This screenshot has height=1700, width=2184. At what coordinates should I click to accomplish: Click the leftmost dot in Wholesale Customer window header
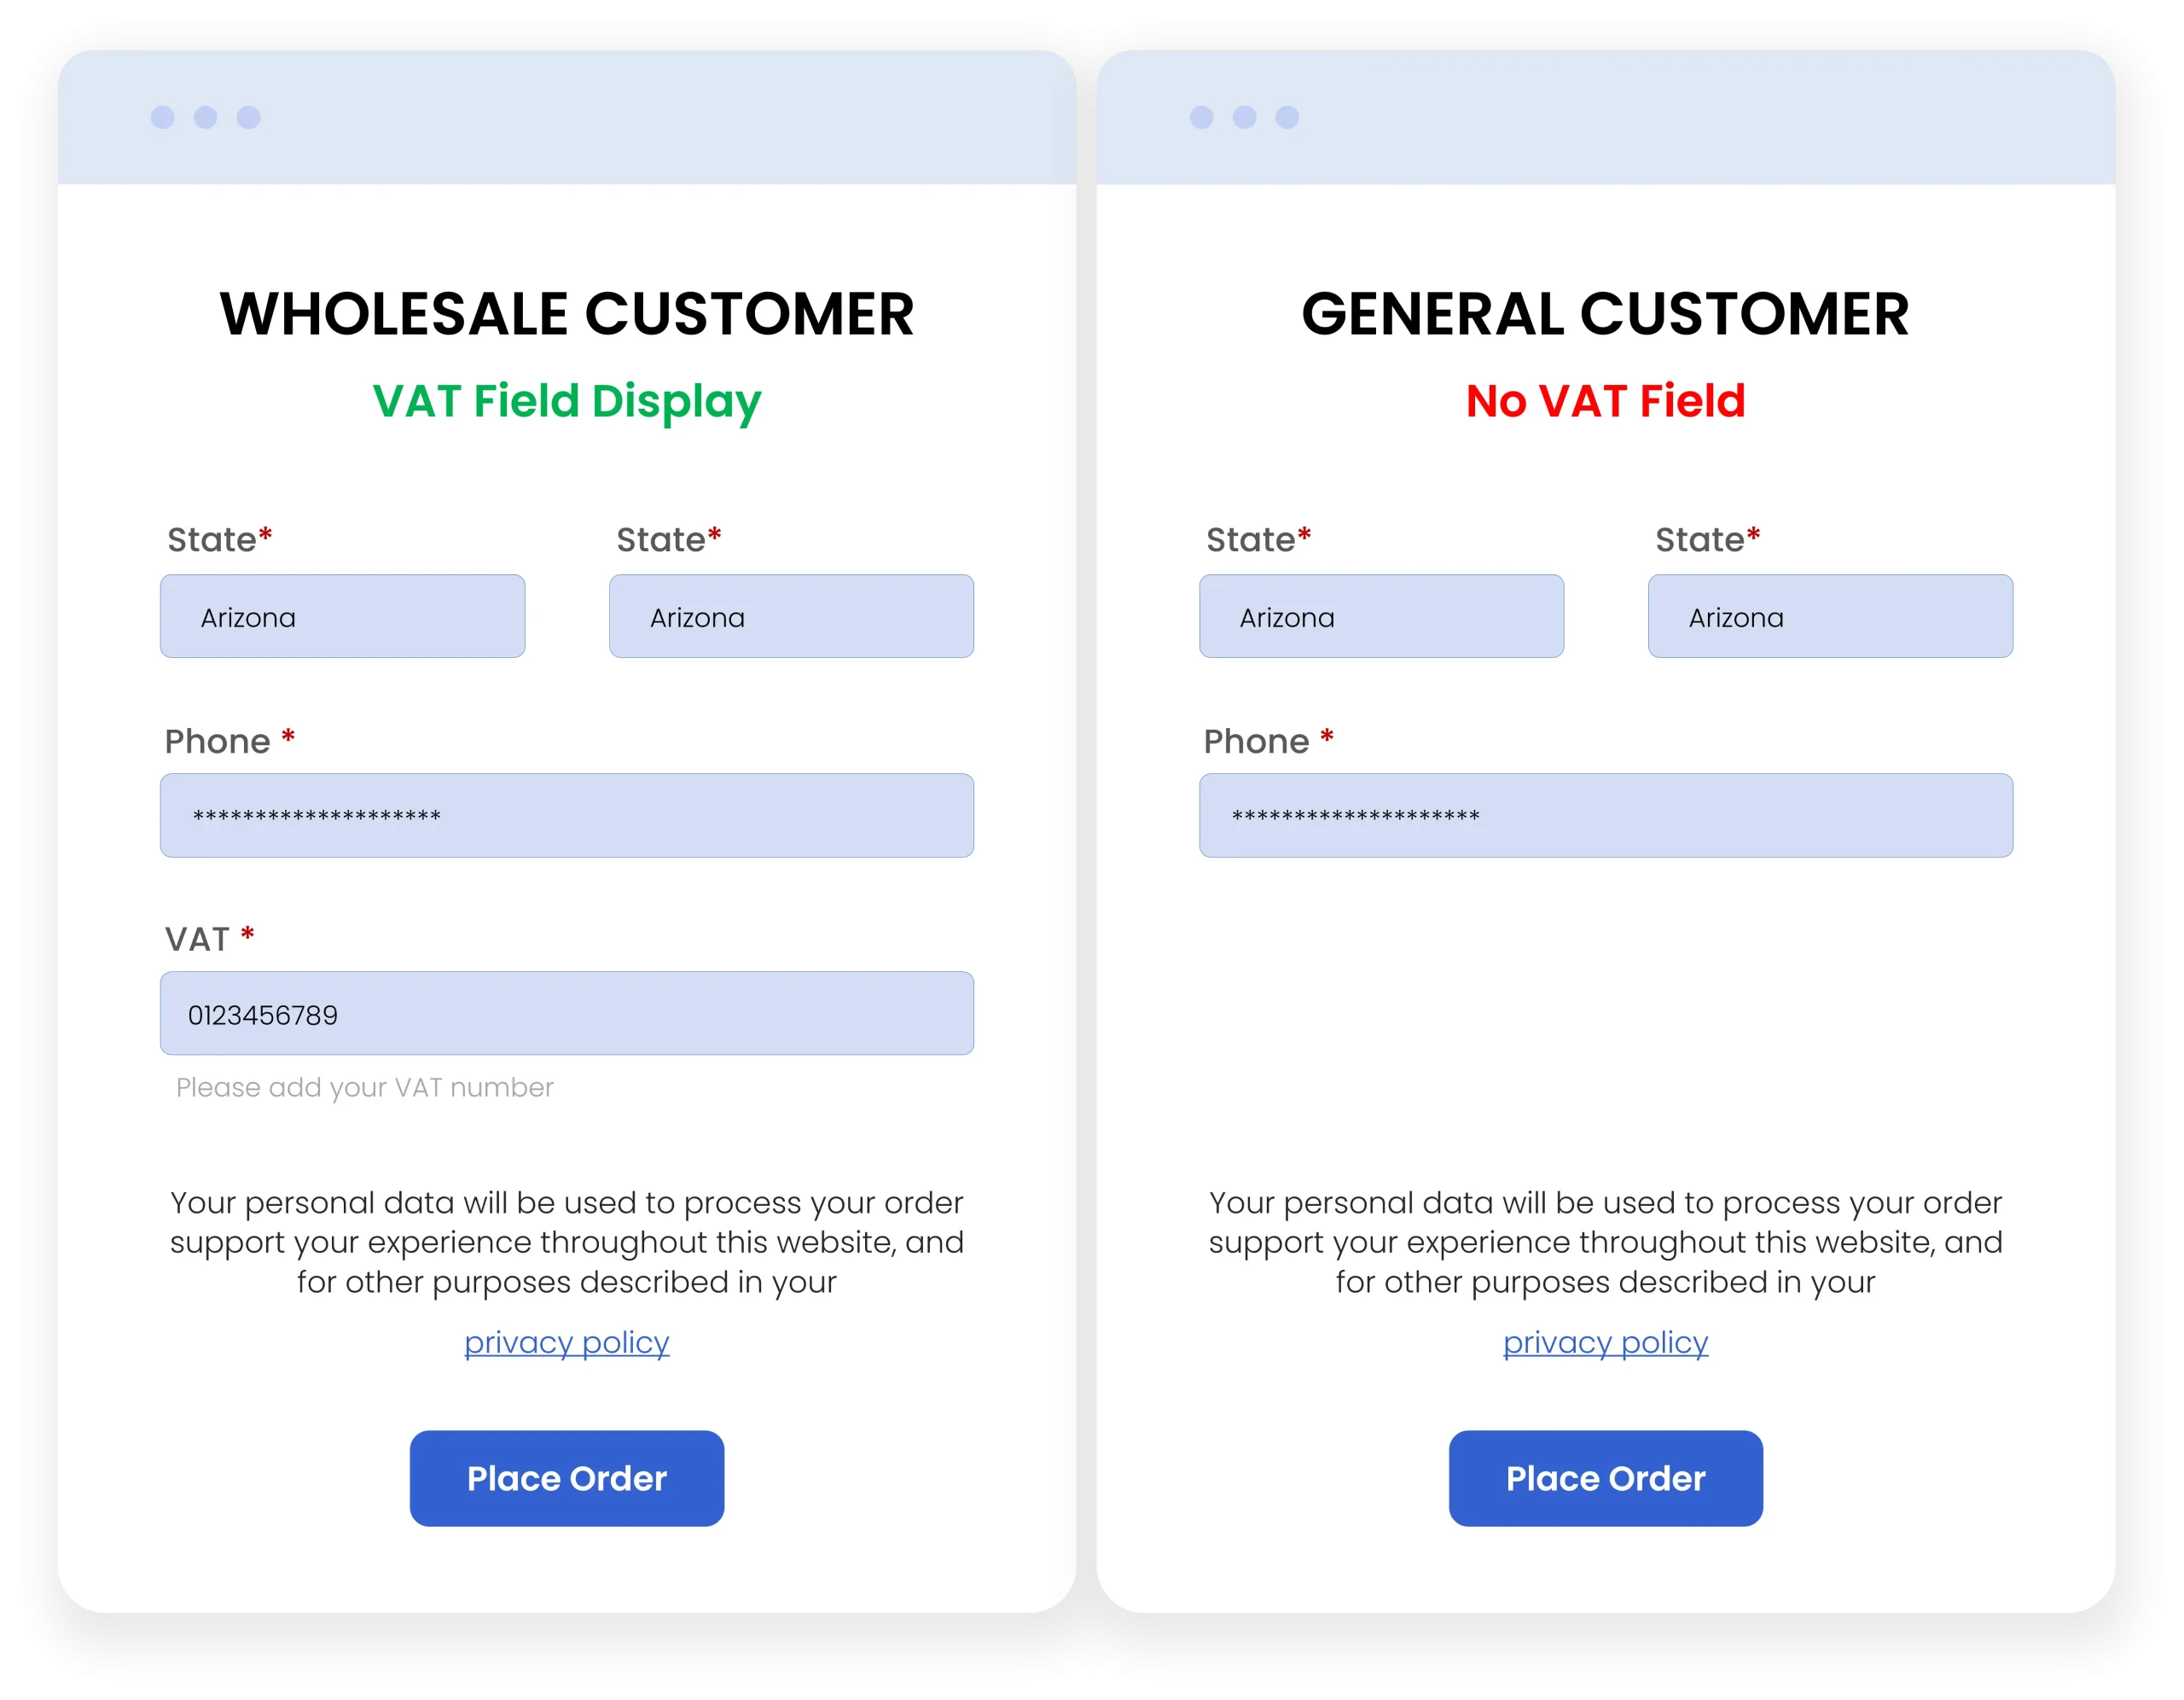pyautogui.click(x=162, y=118)
